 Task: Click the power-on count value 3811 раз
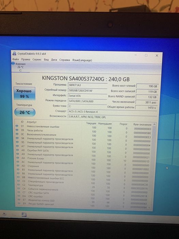coord(146,102)
